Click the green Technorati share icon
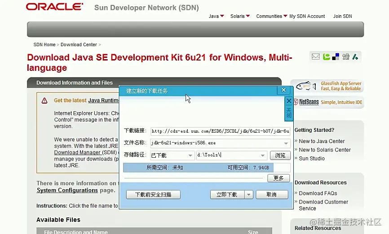The width and height of the screenshot is (389, 234). (326, 56)
